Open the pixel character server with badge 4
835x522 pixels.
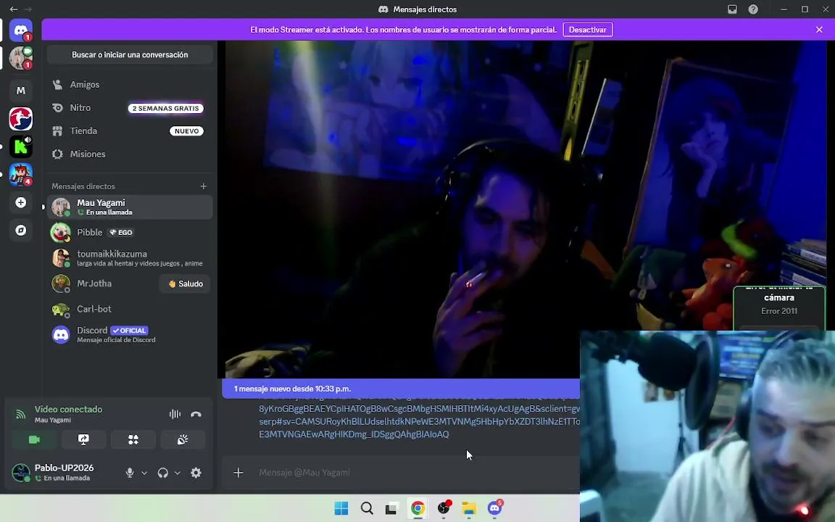tap(21, 175)
